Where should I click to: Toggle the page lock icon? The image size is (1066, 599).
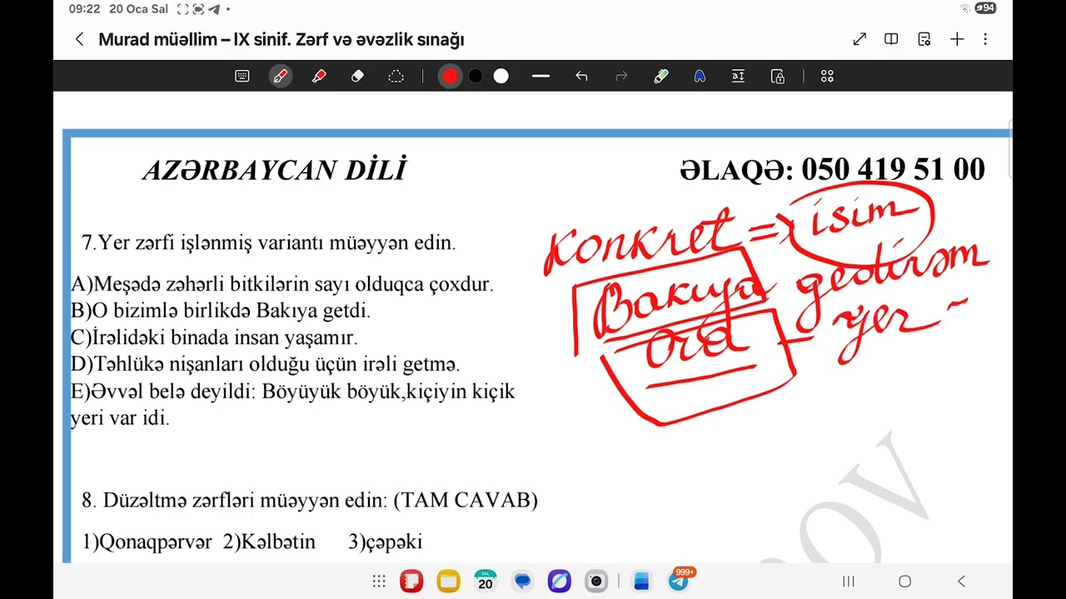click(778, 77)
